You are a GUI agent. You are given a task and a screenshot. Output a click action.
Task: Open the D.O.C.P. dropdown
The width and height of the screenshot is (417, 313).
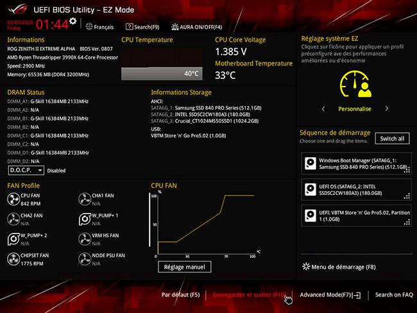26,171
